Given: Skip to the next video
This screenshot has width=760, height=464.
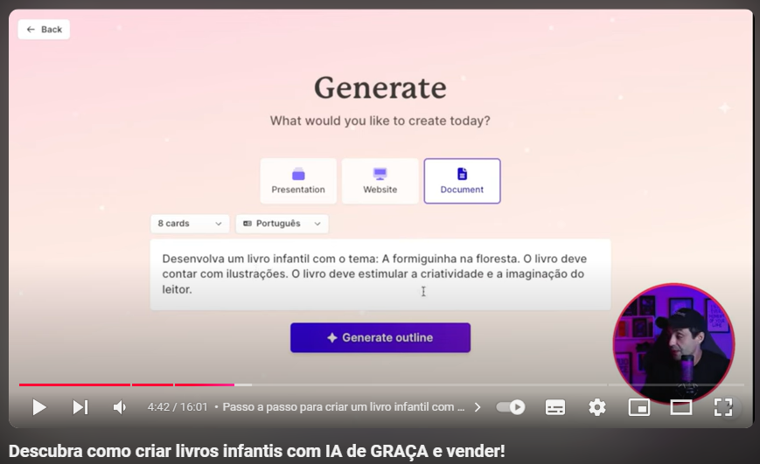Looking at the screenshot, I should click(x=80, y=407).
